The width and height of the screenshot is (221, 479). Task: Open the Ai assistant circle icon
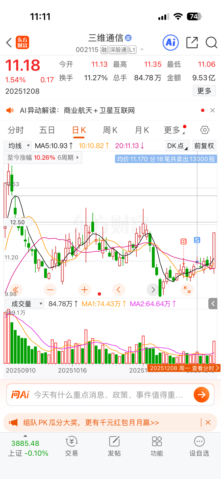tap(171, 43)
